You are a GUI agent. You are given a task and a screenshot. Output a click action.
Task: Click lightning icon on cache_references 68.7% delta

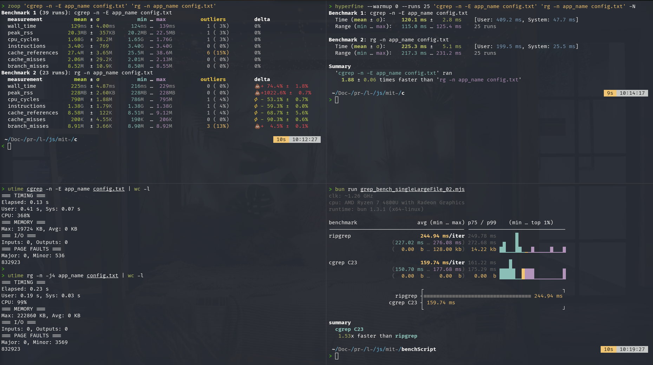tap(256, 113)
